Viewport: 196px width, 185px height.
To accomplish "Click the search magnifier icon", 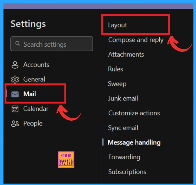I will click(18, 44).
